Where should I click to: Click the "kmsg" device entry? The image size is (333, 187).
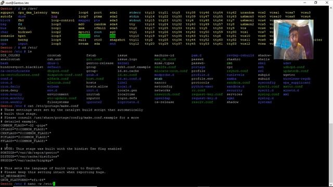pyautogui.click(x=55, y=12)
